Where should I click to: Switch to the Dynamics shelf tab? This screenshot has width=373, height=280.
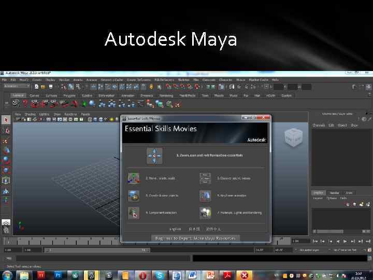point(147,96)
